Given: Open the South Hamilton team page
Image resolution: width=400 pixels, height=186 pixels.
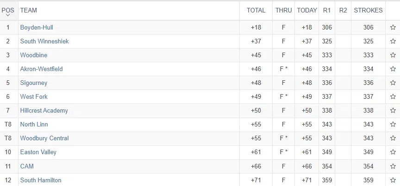Looking at the screenshot, I should [41, 180].
